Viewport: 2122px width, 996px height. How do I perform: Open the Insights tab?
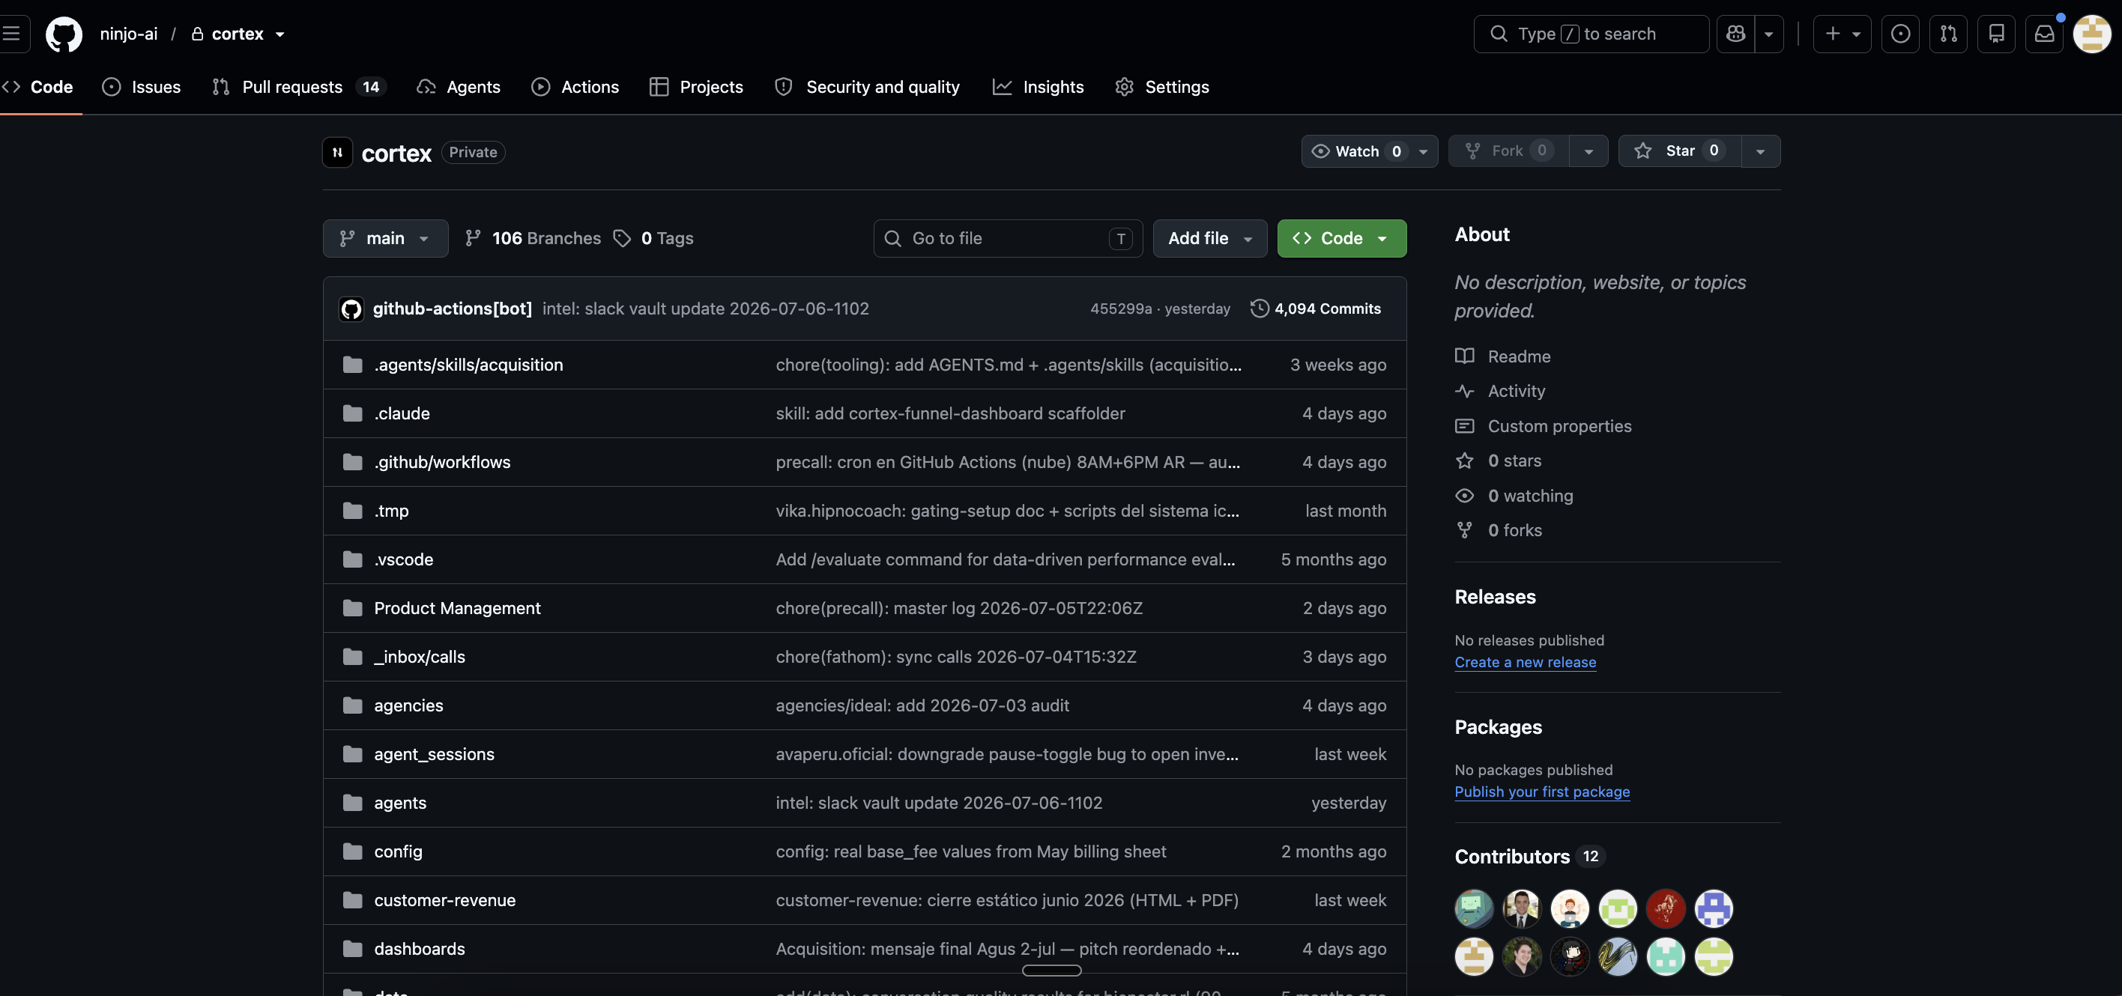(1038, 86)
